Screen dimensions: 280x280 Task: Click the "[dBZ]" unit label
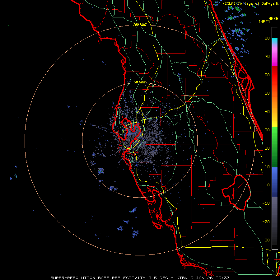[264, 21]
